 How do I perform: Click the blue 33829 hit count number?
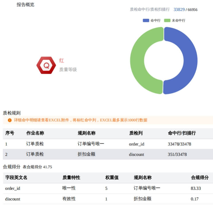[x=179, y=9]
